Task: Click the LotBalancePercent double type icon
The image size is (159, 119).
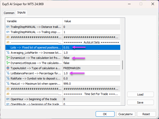Action: click(x=8, y=73)
